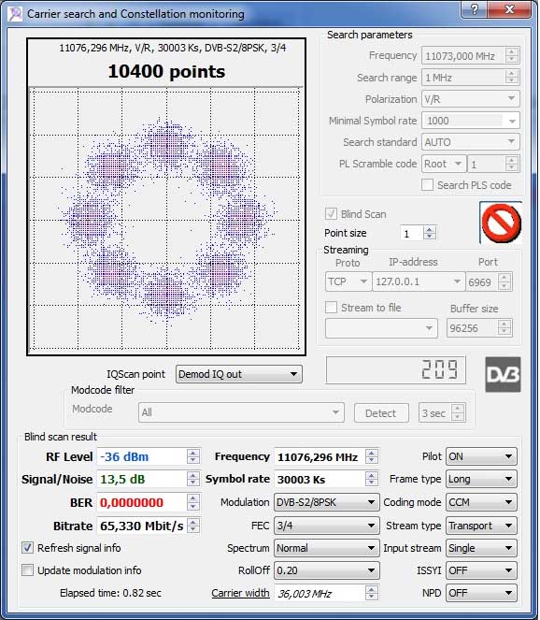540x620 pixels.
Task: Increase Point size with up arrow
Action: click(430, 229)
